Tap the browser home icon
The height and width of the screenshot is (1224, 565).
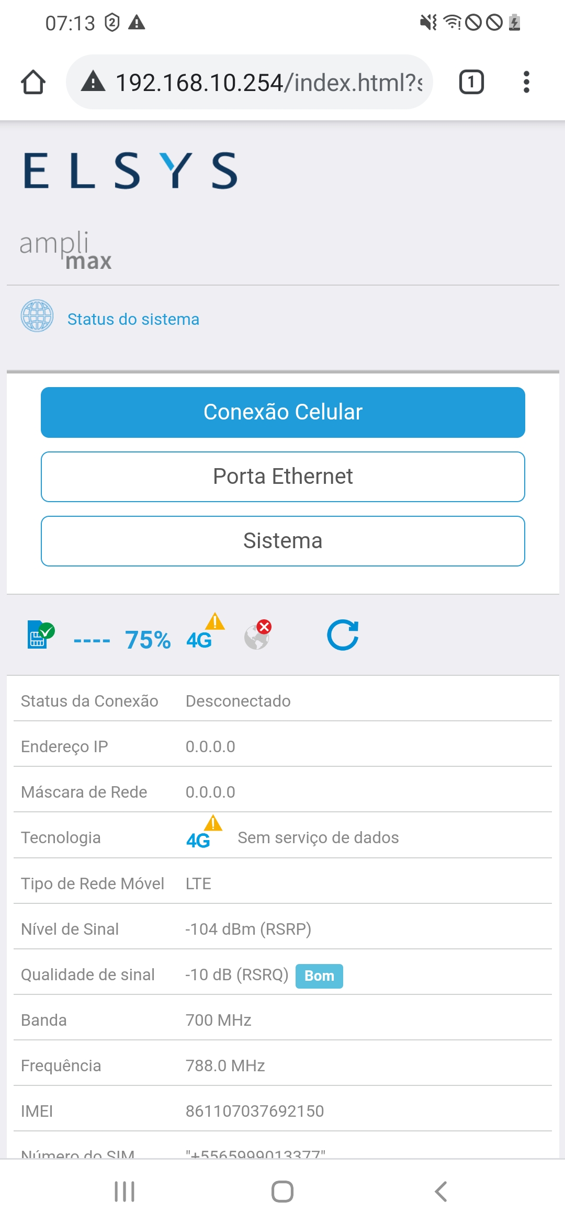[33, 82]
